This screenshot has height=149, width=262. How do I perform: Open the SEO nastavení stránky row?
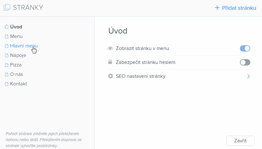[140, 76]
